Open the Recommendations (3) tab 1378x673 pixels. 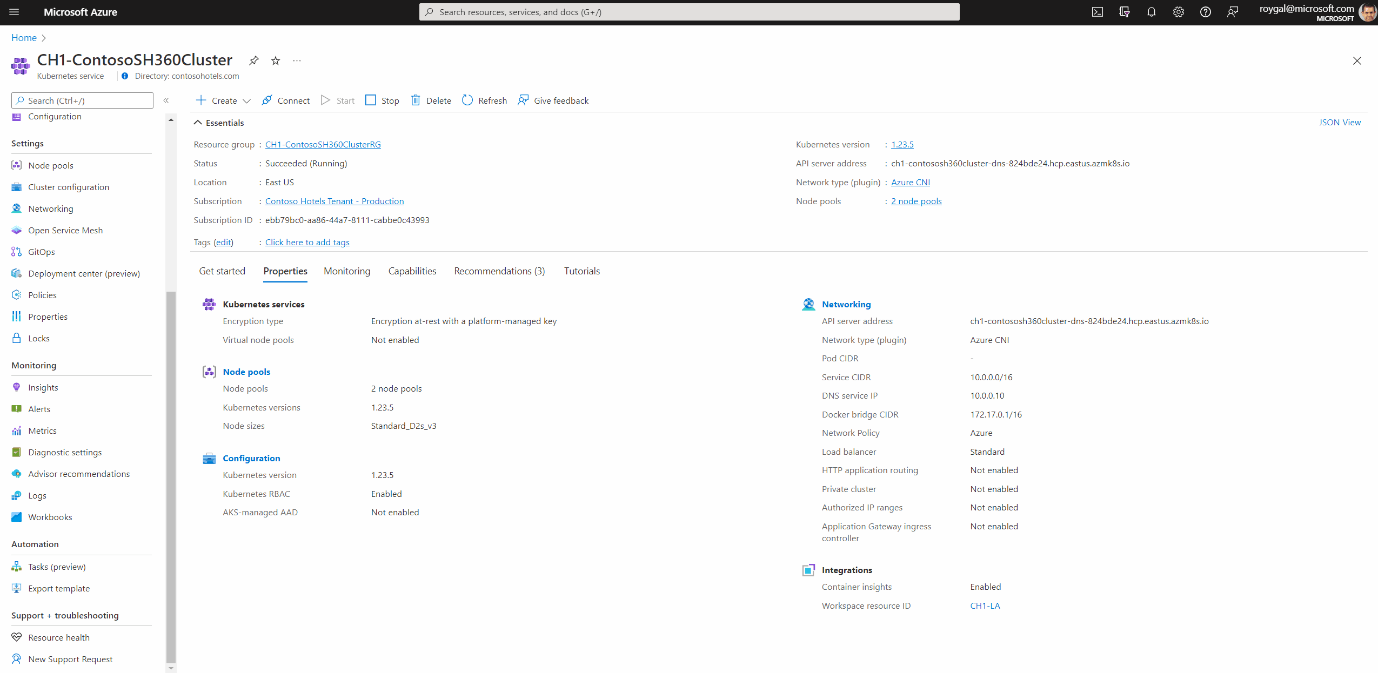pos(499,271)
